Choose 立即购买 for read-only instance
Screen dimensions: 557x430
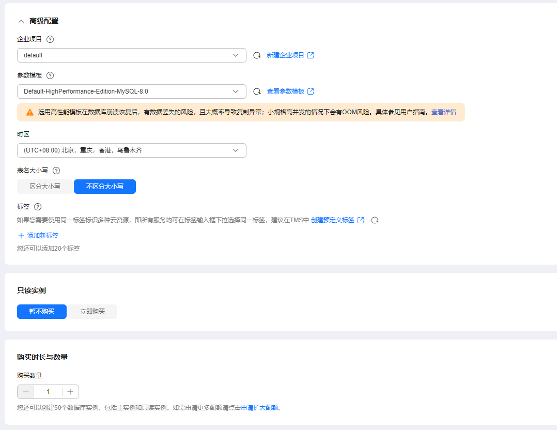click(x=92, y=312)
